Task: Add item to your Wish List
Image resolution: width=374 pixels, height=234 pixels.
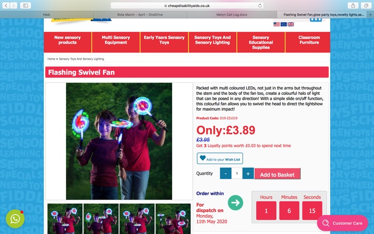Action: point(220,158)
